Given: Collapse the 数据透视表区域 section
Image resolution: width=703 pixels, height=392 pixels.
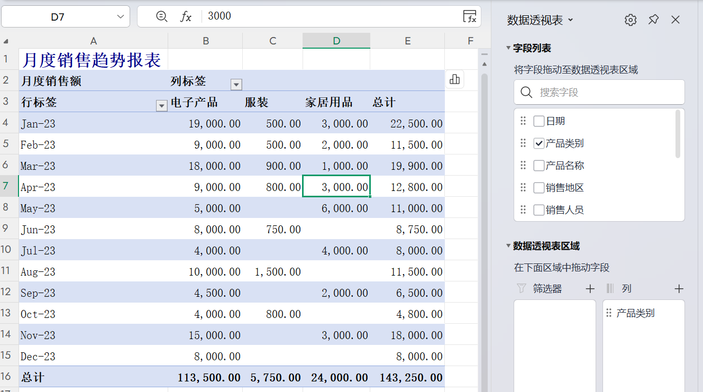Looking at the screenshot, I should pyautogui.click(x=509, y=246).
